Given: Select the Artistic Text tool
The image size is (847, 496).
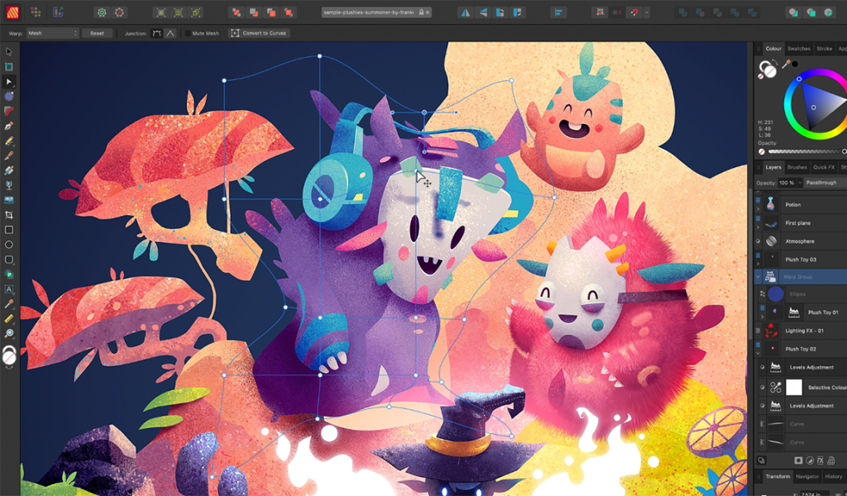Looking at the screenshot, I should 8,289.
